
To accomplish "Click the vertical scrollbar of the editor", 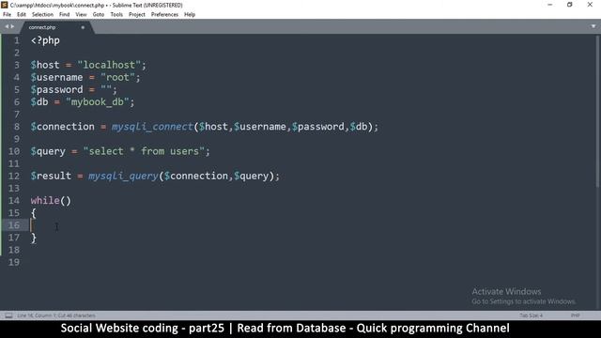I will (597, 111).
